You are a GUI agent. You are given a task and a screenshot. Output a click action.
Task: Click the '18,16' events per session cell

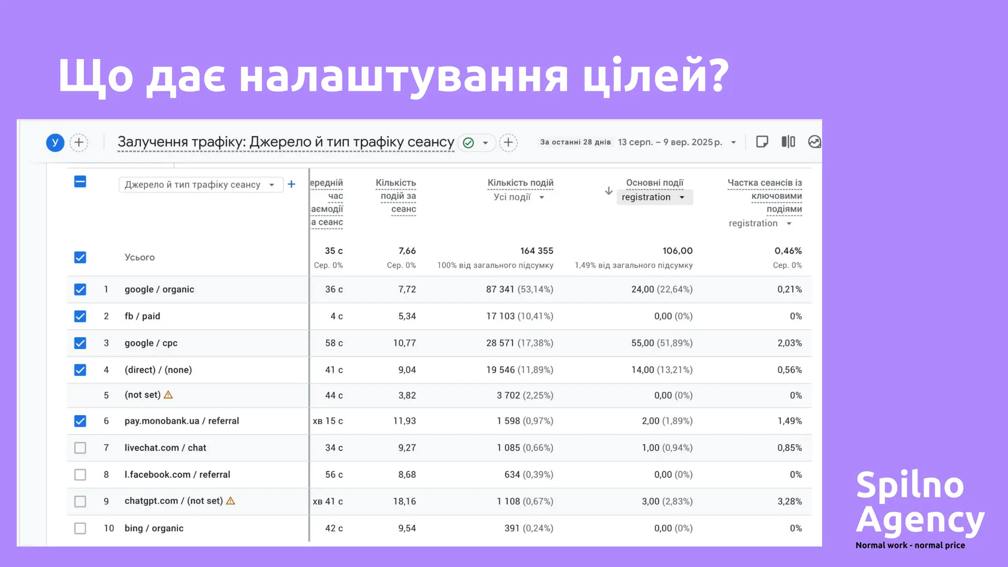coord(405,502)
